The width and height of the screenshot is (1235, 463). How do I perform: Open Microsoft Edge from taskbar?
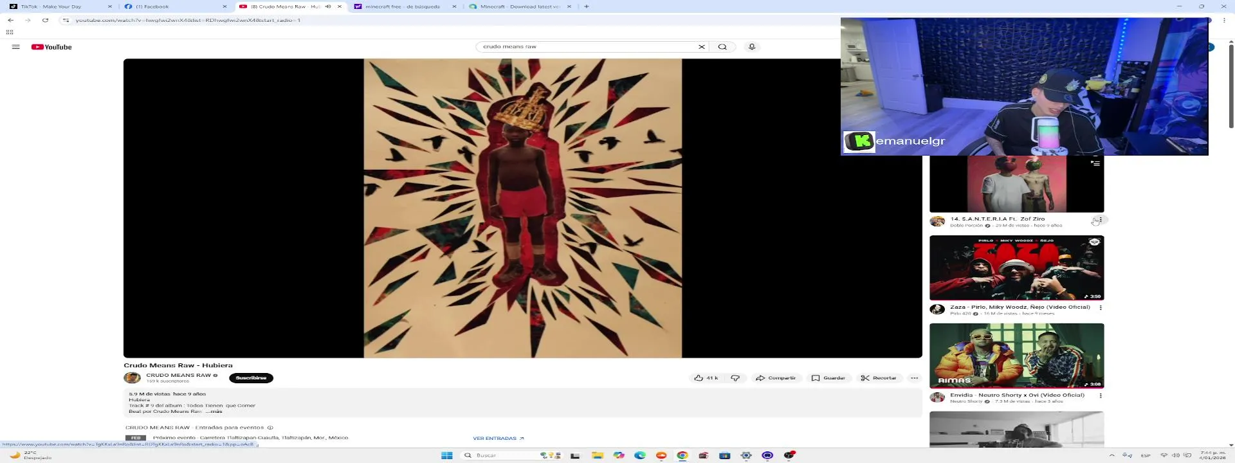(640, 455)
